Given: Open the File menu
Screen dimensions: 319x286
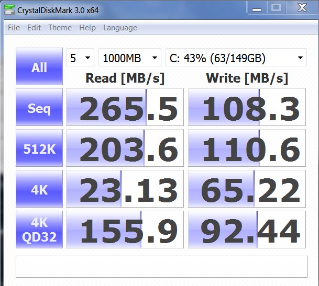Looking at the screenshot, I should click(x=14, y=28).
